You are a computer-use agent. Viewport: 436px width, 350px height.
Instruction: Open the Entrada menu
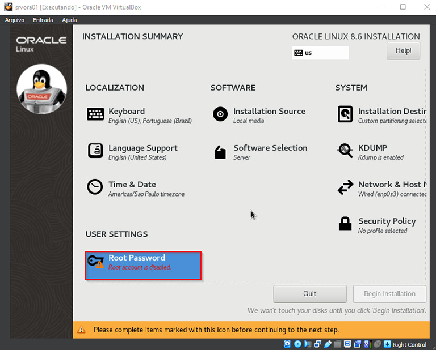(43, 20)
